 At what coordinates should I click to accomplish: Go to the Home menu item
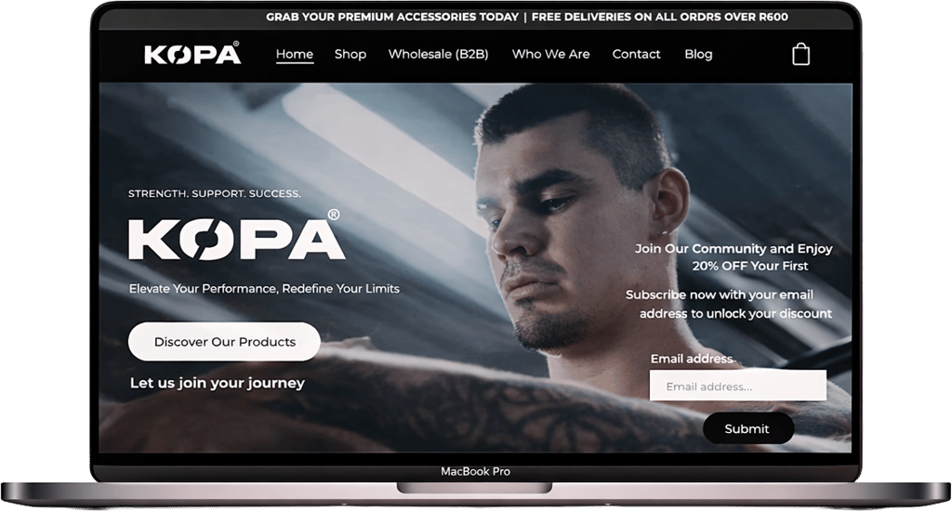(x=295, y=54)
